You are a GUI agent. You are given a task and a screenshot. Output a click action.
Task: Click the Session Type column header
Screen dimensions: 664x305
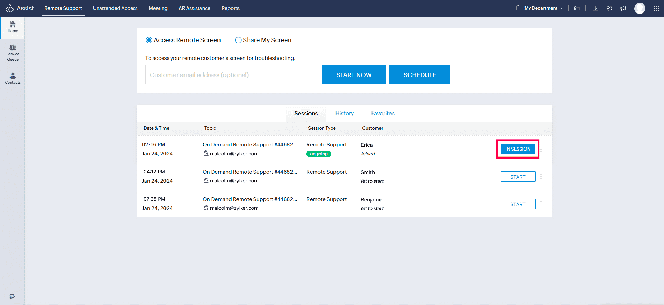(x=322, y=128)
